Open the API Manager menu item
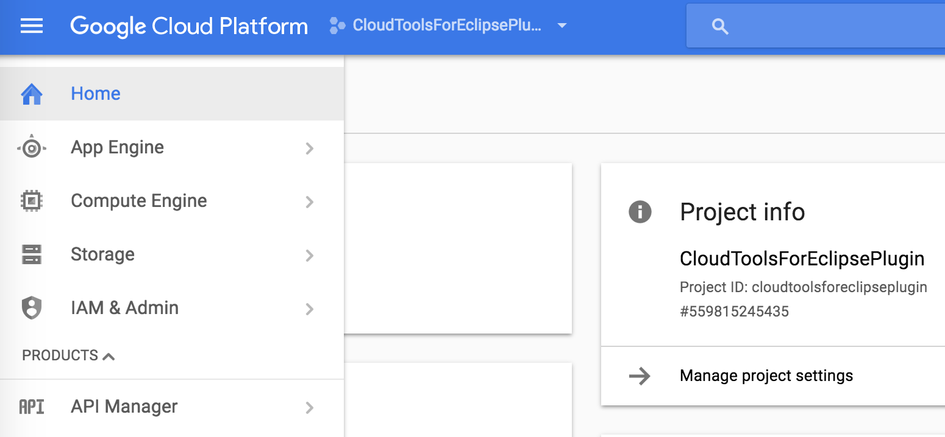 point(124,407)
